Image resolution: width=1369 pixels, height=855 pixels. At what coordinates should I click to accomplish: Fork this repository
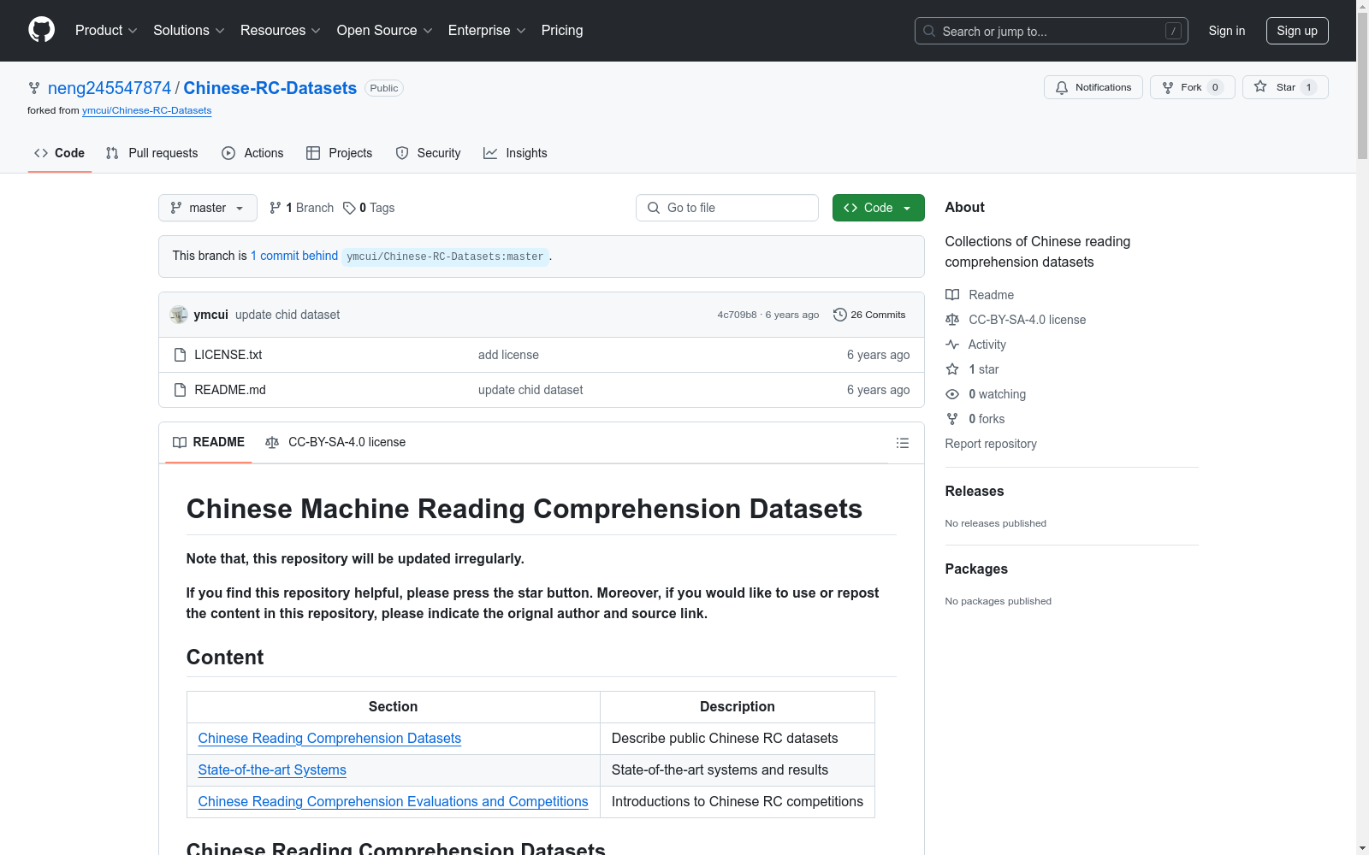(x=1193, y=87)
